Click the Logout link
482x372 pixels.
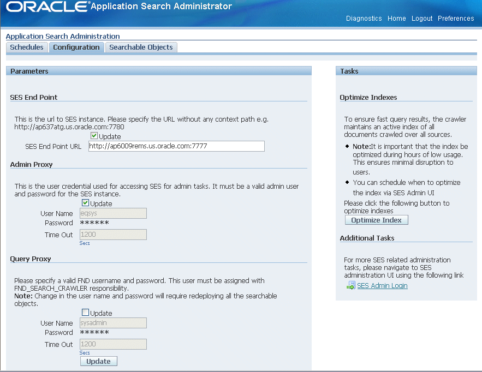click(x=422, y=19)
